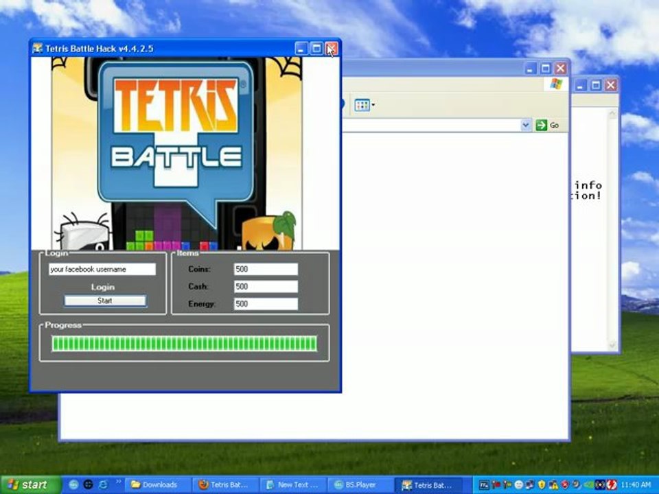Edit the Cash amount field
This screenshot has width=659, height=494.
coord(266,287)
